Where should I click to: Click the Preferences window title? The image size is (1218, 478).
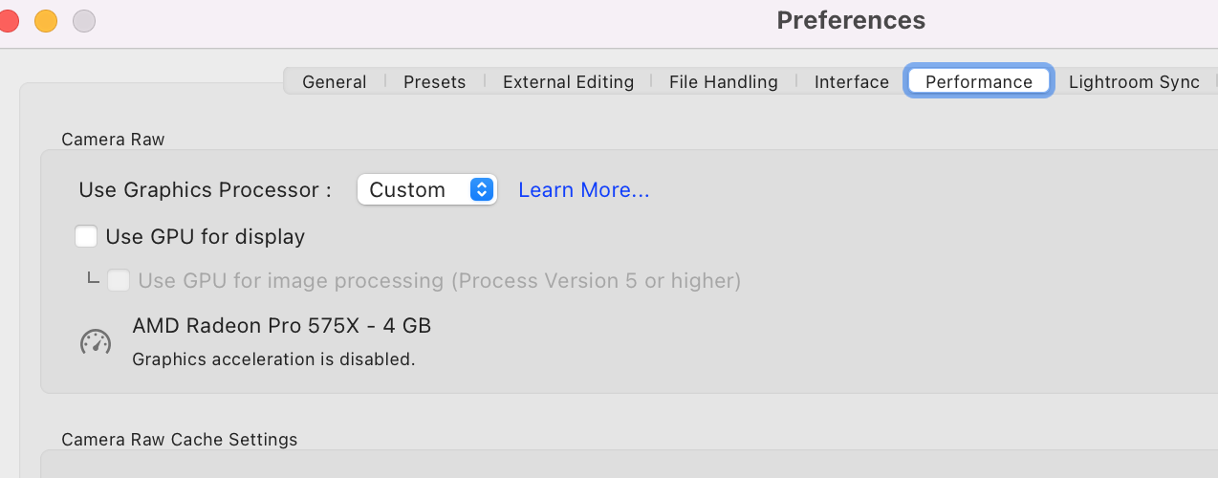pyautogui.click(x=850, y=20)
